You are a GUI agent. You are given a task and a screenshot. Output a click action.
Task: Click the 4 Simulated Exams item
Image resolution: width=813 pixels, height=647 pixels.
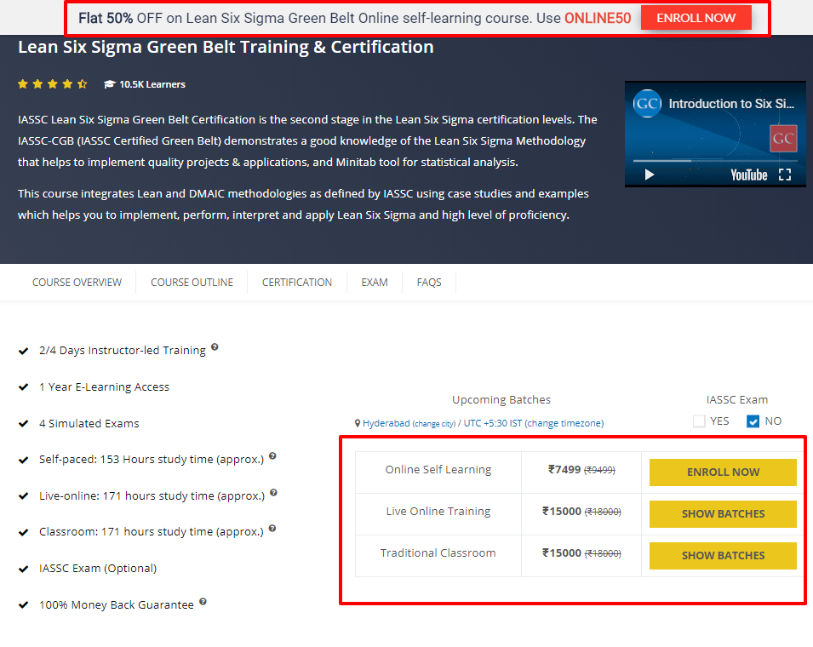coord(89,424)
